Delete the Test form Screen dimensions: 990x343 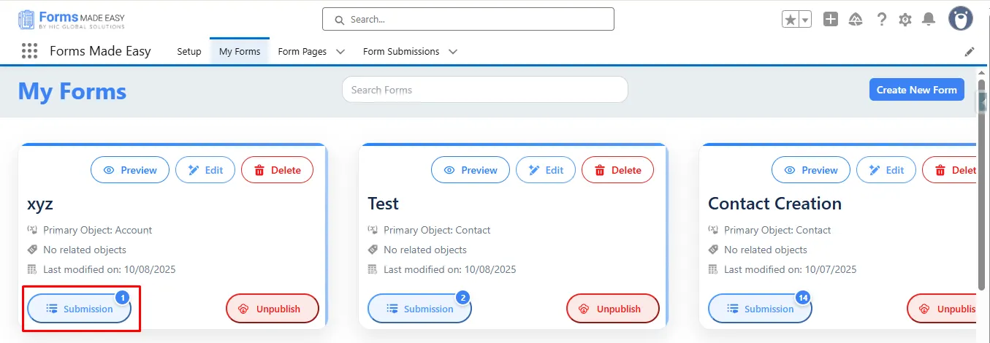point(617,170)
